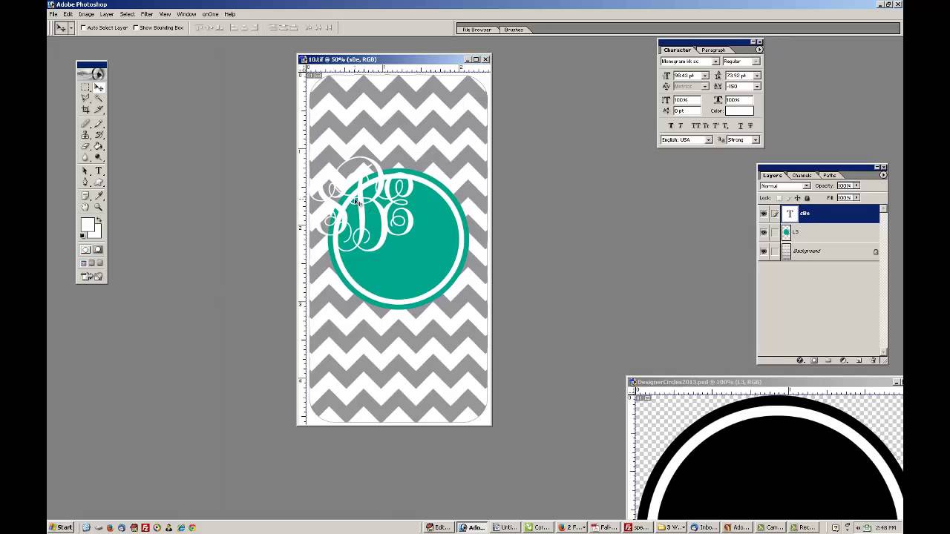Switch to the Paragraph tab
The width and height of the screenshot is (950, 534).
713,50
